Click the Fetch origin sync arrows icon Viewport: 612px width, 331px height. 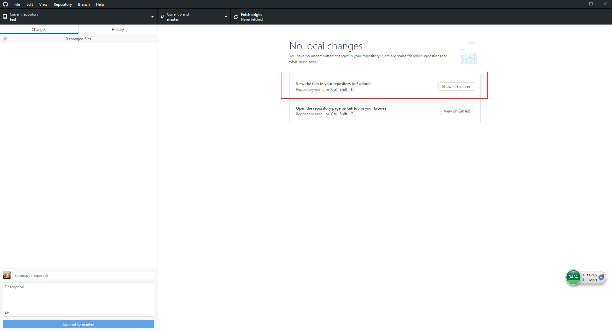point(236,17)
